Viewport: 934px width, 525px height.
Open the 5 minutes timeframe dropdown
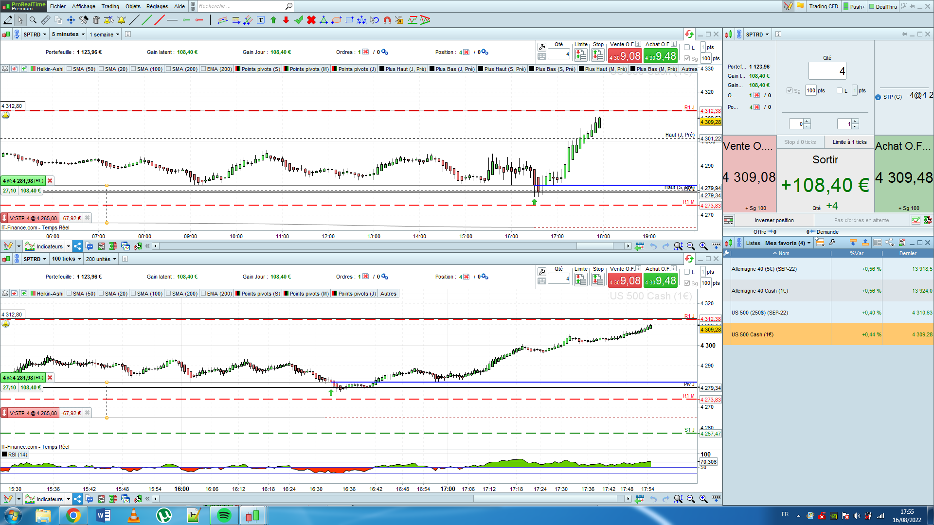68,35
